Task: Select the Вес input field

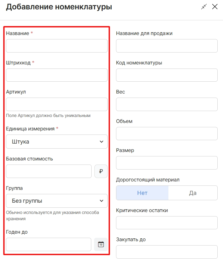Action: click(167, 104)
